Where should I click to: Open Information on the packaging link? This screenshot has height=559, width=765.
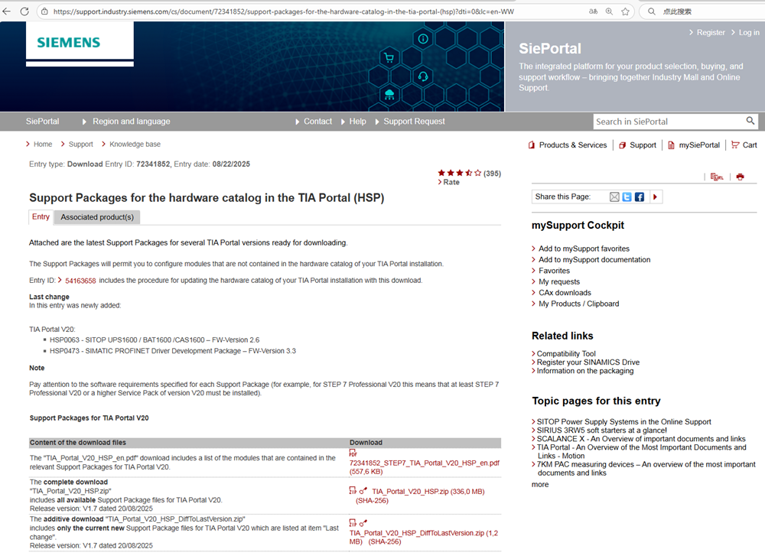(585, 371)
